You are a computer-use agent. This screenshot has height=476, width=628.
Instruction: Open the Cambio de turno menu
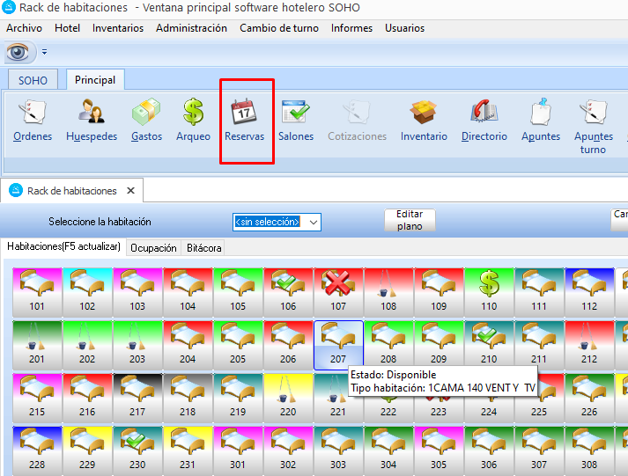pyautogui.click(x=279, y=28)
